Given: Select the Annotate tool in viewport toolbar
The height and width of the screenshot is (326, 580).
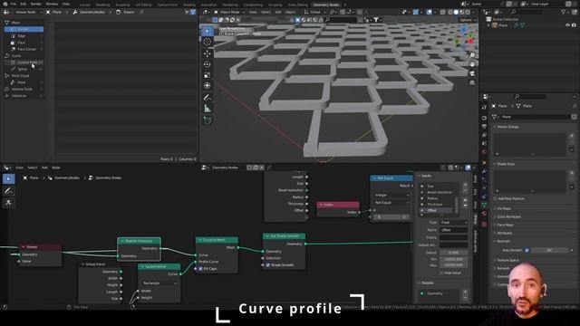Looking at the screenshot, I should (x=208, y=98).
